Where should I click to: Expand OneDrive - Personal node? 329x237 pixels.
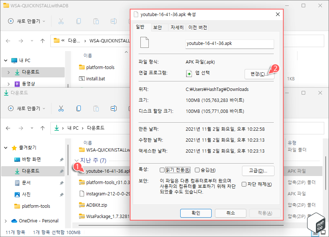coord(5,221)
